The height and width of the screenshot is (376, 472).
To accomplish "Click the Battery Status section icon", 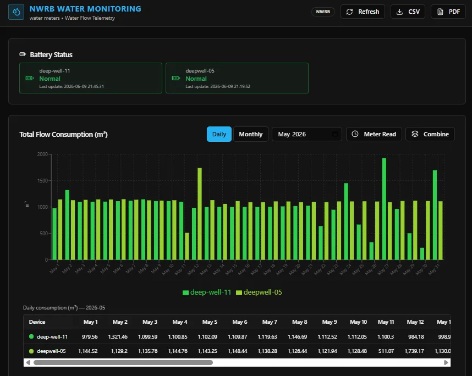I will pos(23,54).
